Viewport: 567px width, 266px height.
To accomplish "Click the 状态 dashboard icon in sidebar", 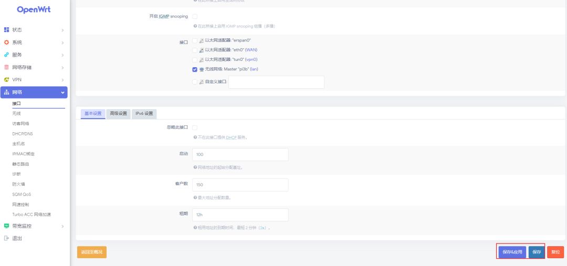I will pos(6,29).
